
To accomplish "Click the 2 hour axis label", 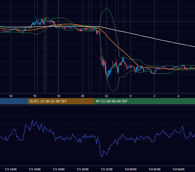I will [155, 96].
